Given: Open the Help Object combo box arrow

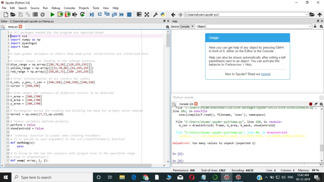Looking at the screenshot, I should [x=310, y=27].
